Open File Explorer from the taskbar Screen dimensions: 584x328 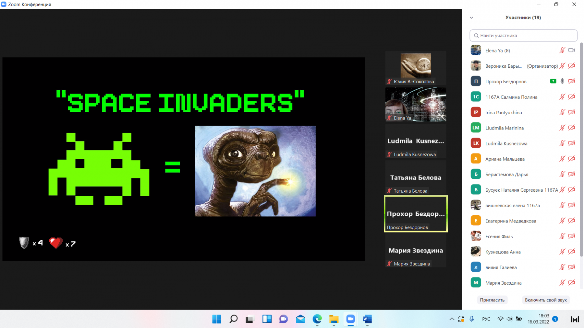click(334, 319)
